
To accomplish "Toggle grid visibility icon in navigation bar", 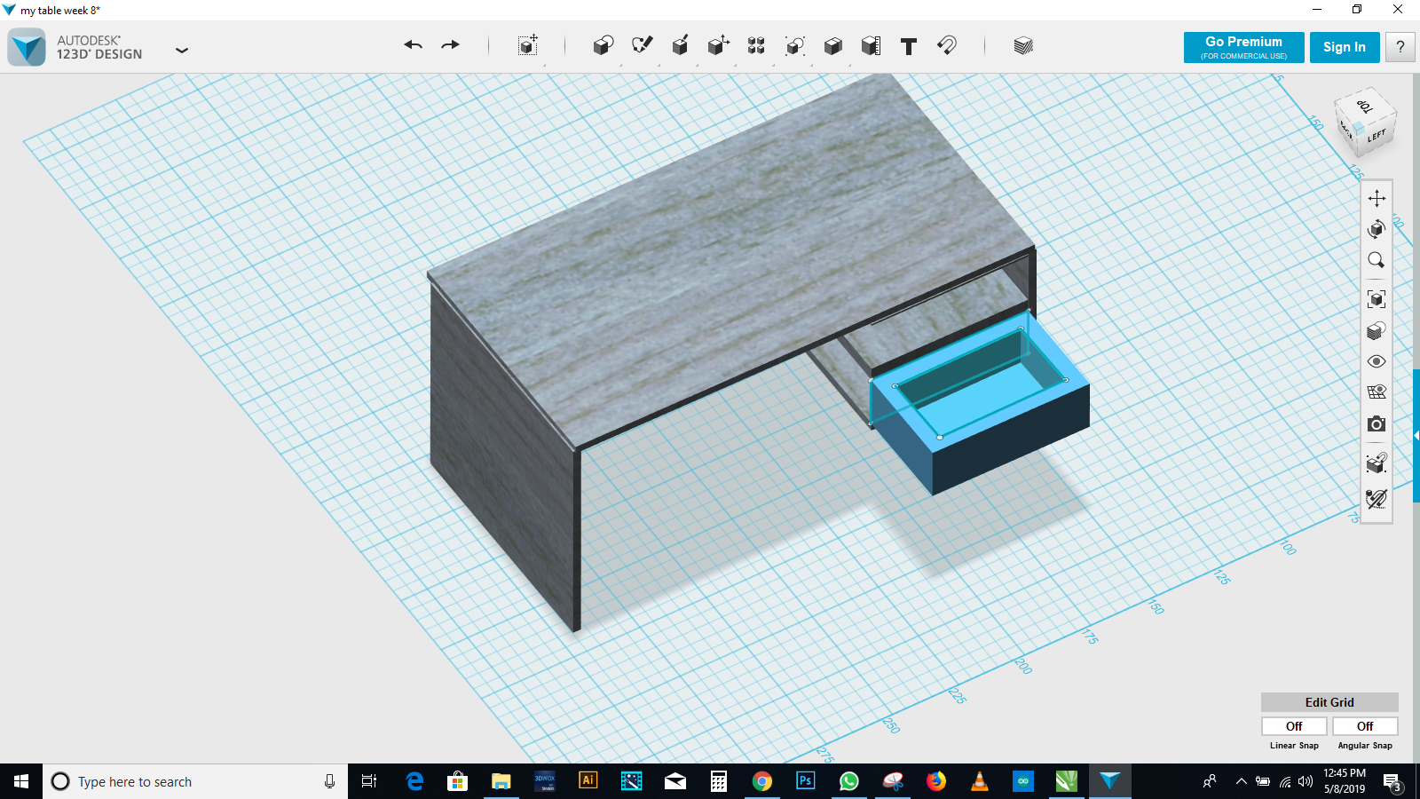I will tap(1377, 392).
